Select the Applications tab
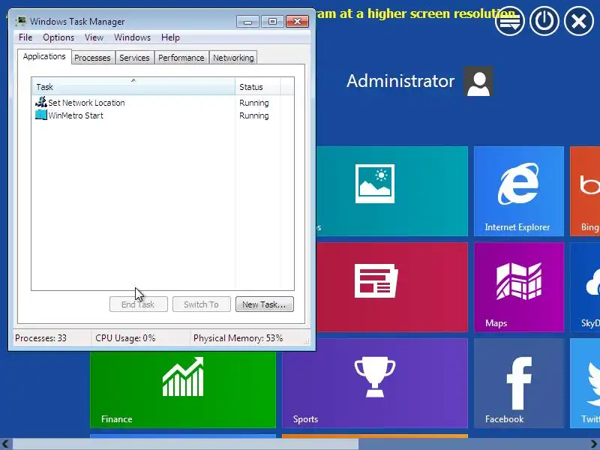Viewport: 600px width, 450px height. point(44,57)
